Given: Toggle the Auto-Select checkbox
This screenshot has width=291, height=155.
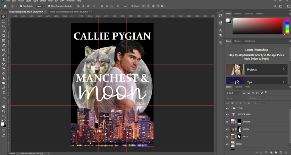Looking at the screenshot, I should pyautogui.click(x=21, y=6).
